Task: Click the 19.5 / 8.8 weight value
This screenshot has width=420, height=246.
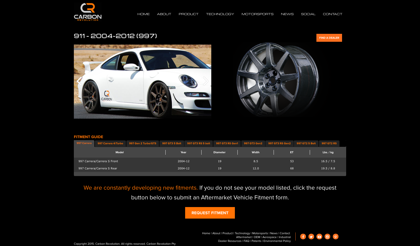Action: tap(328, 168)
